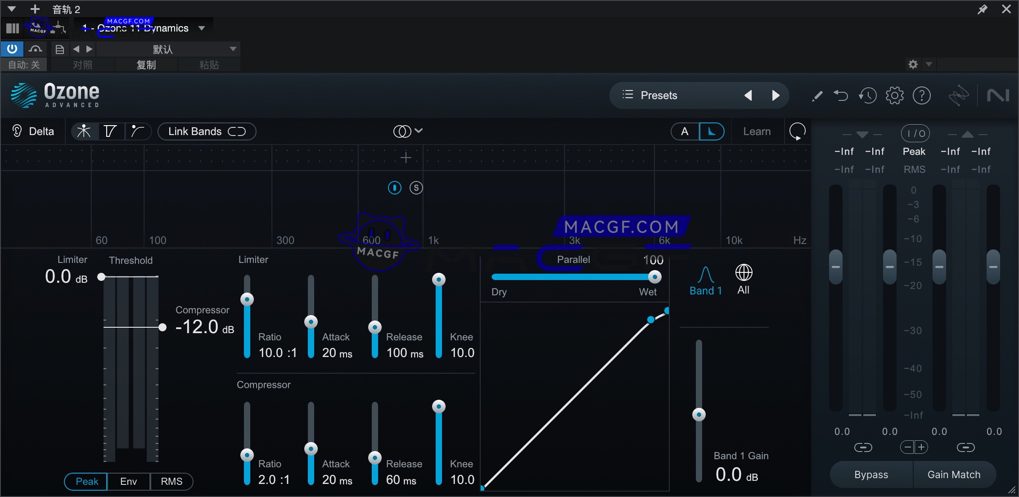Click the pencil rename preset icon

coord(817,95)
